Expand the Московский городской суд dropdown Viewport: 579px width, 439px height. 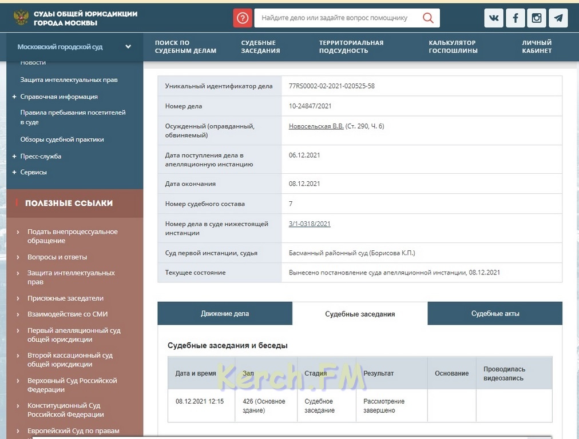tap(128, 47)
